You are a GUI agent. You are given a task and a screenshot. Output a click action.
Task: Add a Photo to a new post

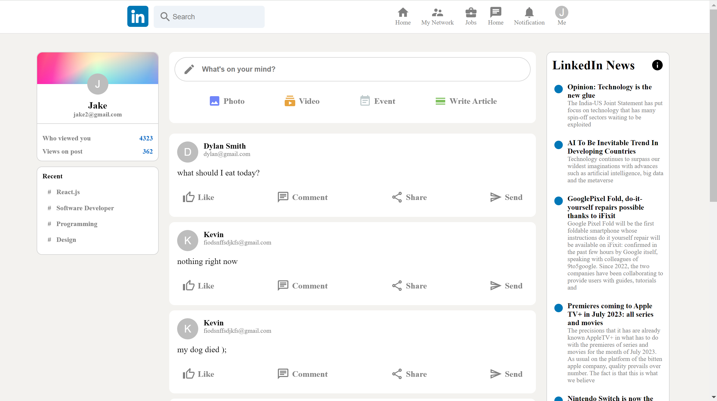tap(227, 101)
